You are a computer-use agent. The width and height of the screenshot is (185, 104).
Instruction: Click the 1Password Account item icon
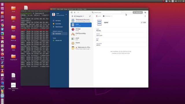pyautogui.click(x=73, y=20)
